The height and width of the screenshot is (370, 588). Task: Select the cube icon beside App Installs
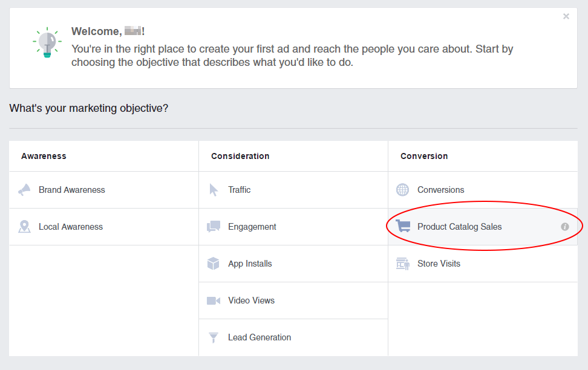(x=214, y=264)
